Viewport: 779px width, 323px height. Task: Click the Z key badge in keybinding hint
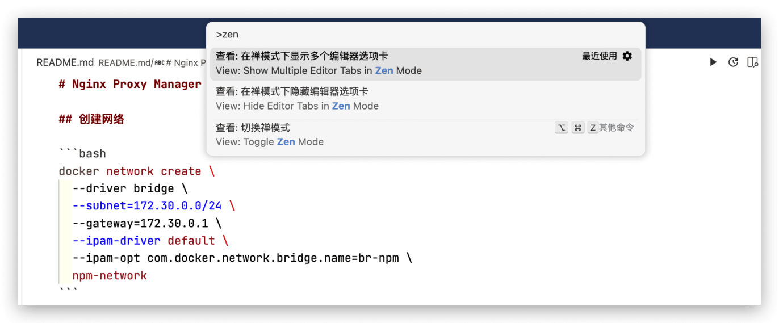(x=593, y=128)
